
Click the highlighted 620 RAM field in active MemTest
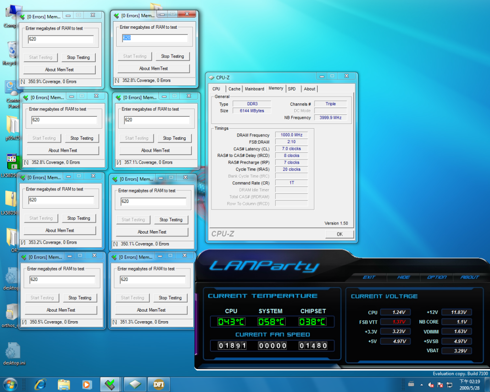click(x=155, y=38)
